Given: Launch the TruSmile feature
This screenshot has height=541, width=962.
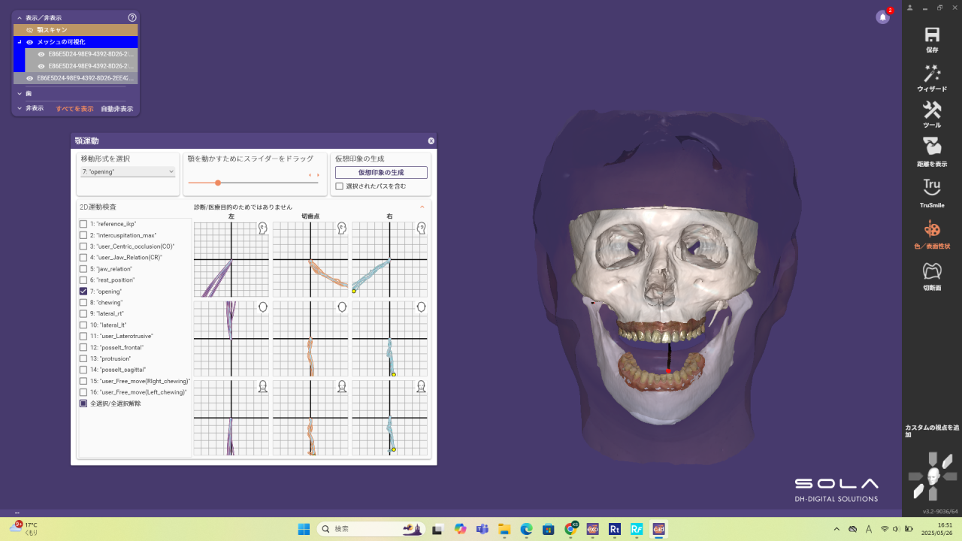Looking at the screenshot, I should (x=932, y=188).
